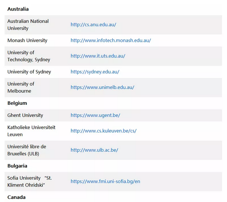
Task: Click the Katholieke Universiteit Leuven name
Action: [x=31, y=131]
